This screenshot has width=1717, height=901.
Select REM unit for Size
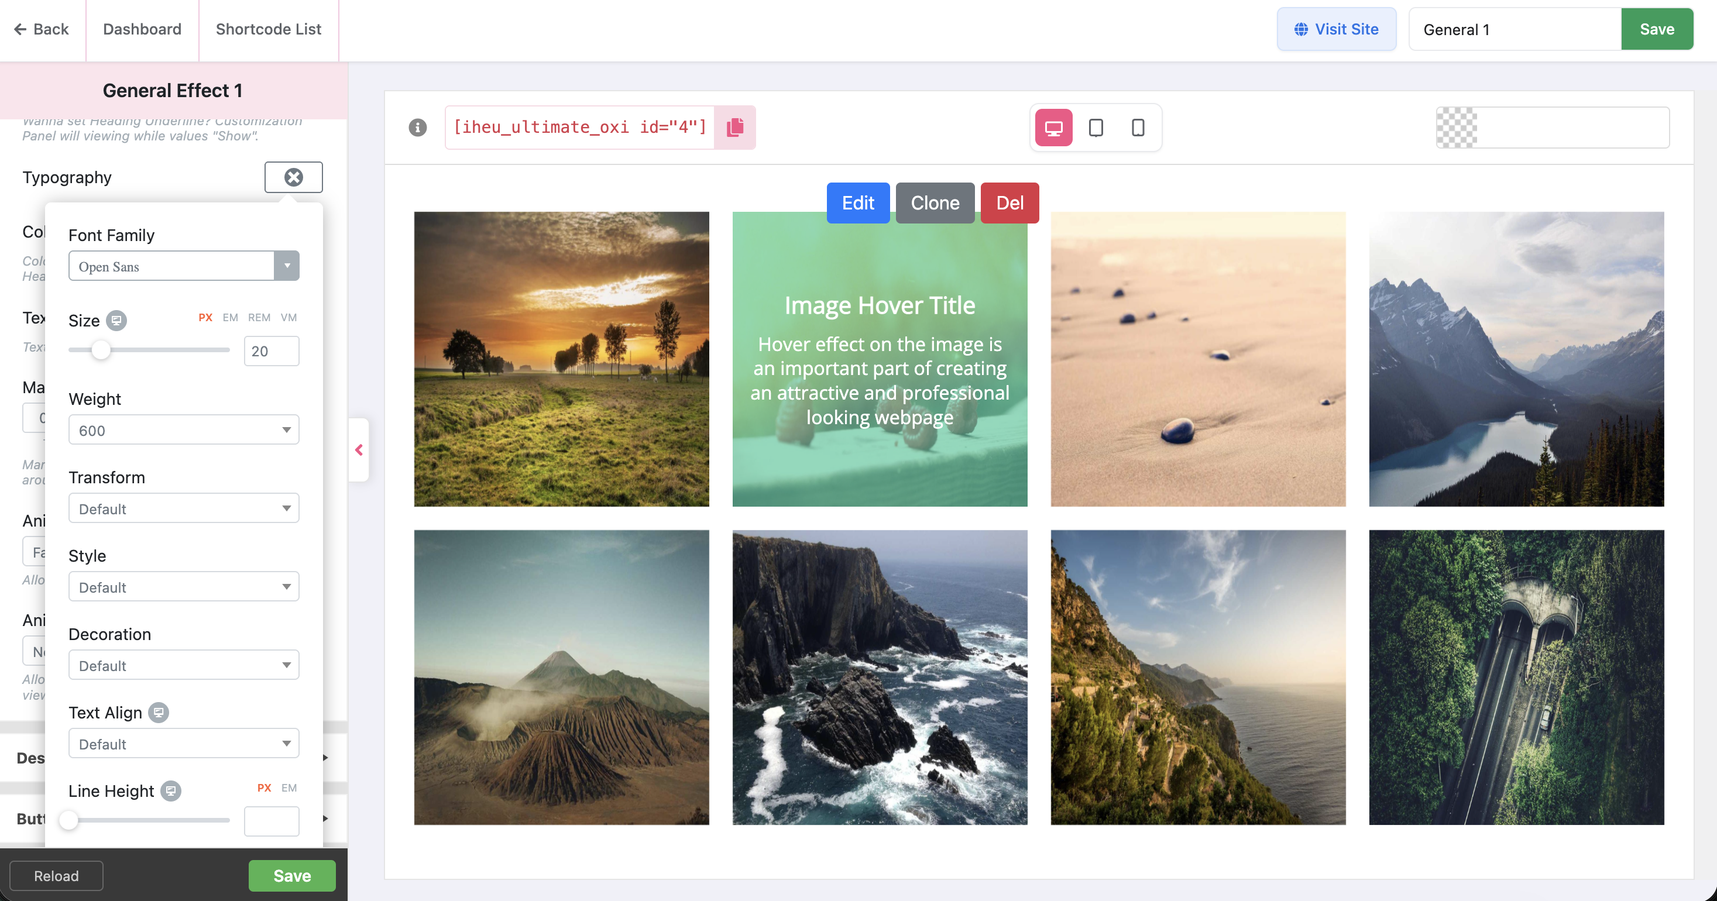[x=259, y=317]
